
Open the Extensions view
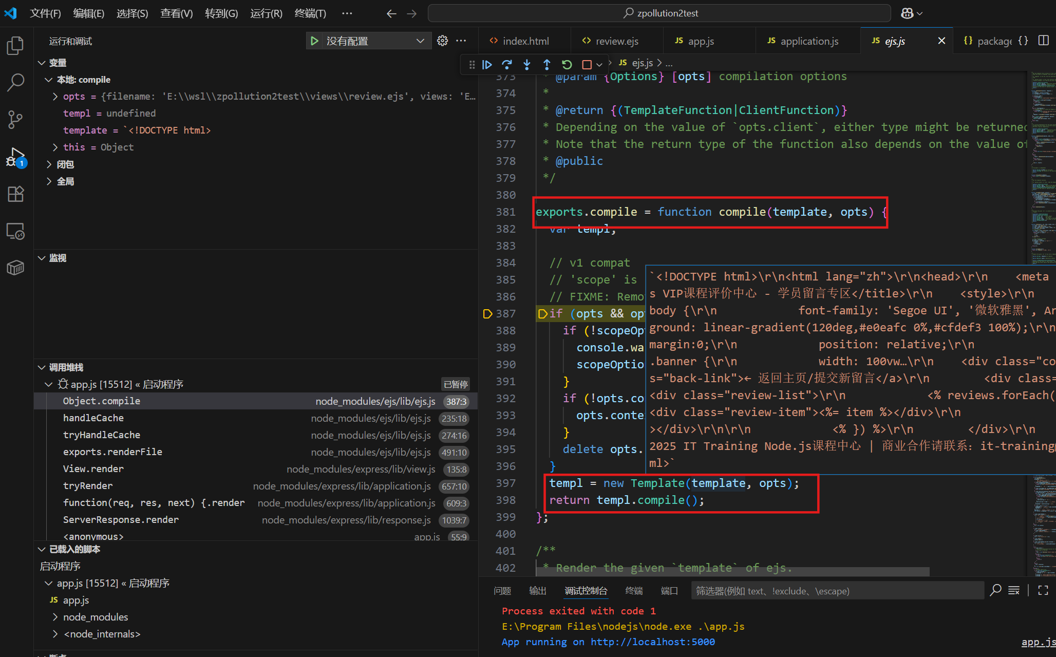pos(15,194)
